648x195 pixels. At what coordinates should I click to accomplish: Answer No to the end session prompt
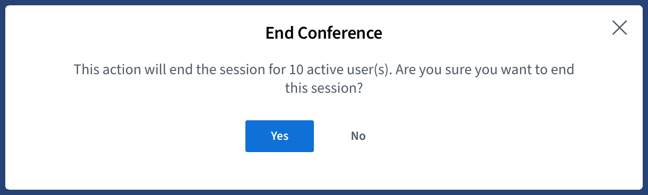[359, 136]
